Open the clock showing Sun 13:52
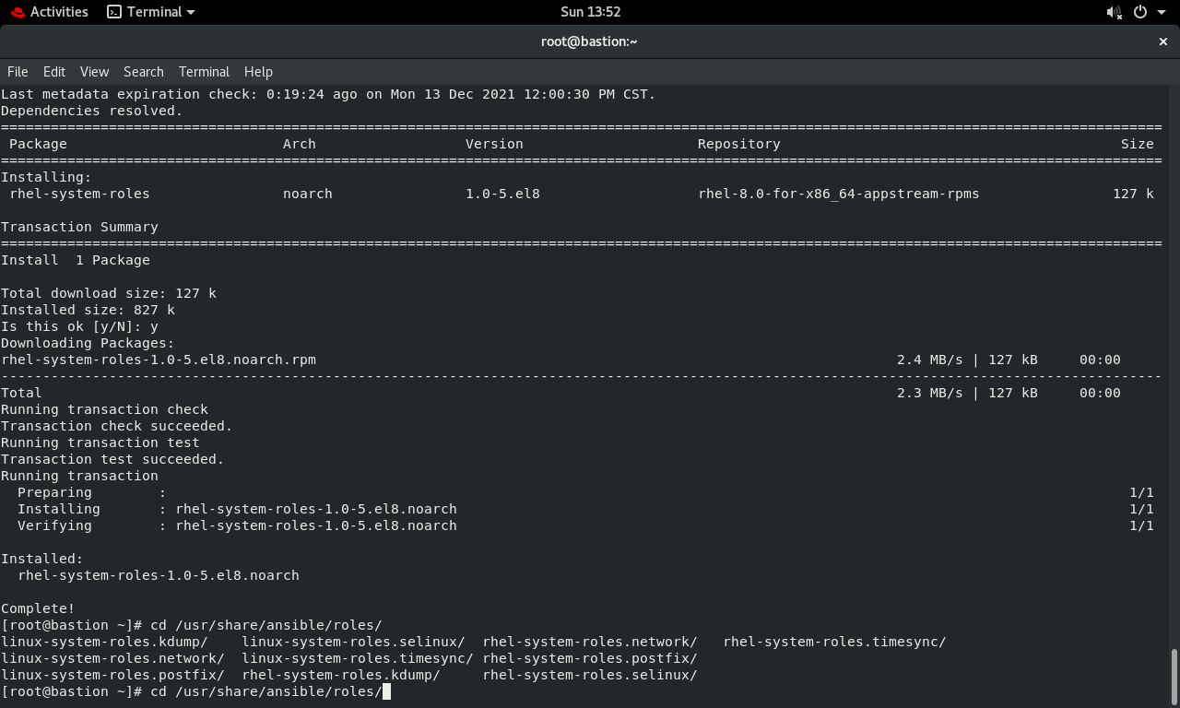1180x708 pixels. pos(590,12)
